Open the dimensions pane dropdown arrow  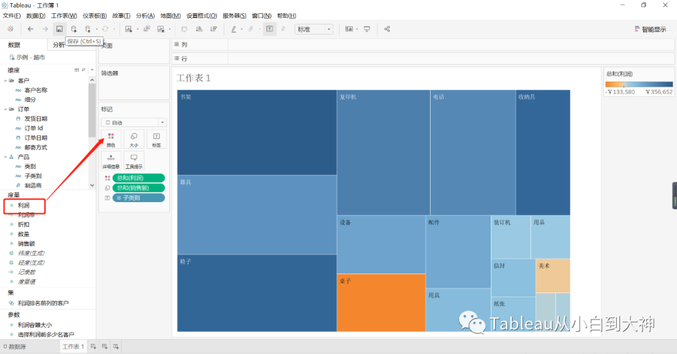click(92, 70)
